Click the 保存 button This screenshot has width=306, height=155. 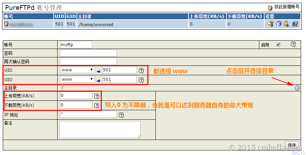pyautogui.click(x=292, y=145)
